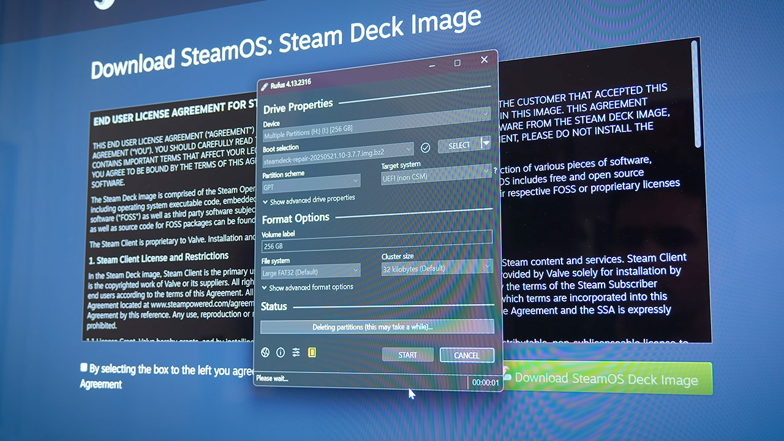
Task: Open the File system dropdown
Action: click(355, 271)
